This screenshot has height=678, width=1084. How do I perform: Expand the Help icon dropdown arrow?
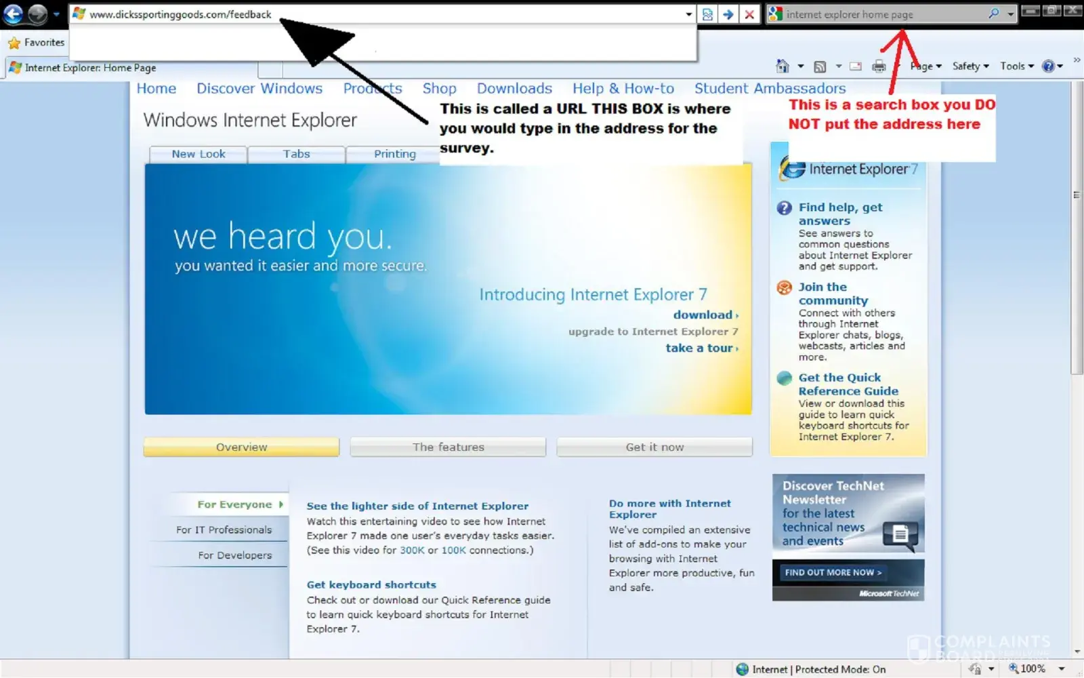click(x=1060, y=66)
